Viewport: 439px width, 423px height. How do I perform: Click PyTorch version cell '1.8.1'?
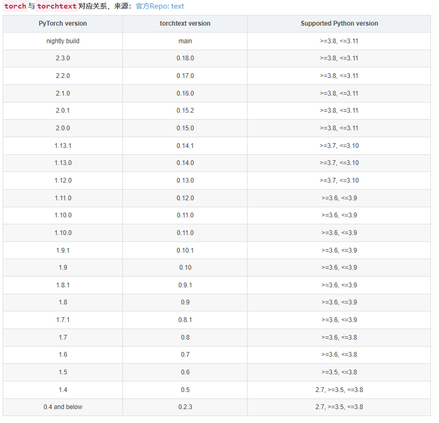coord(63,285)
